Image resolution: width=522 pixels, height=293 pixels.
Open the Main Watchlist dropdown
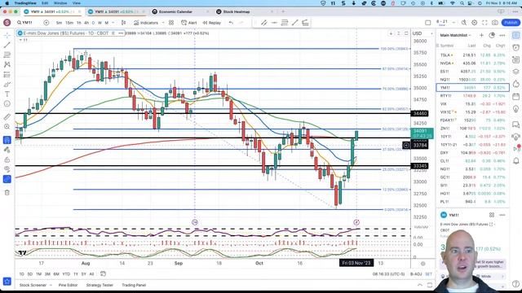tap(455, 35)
